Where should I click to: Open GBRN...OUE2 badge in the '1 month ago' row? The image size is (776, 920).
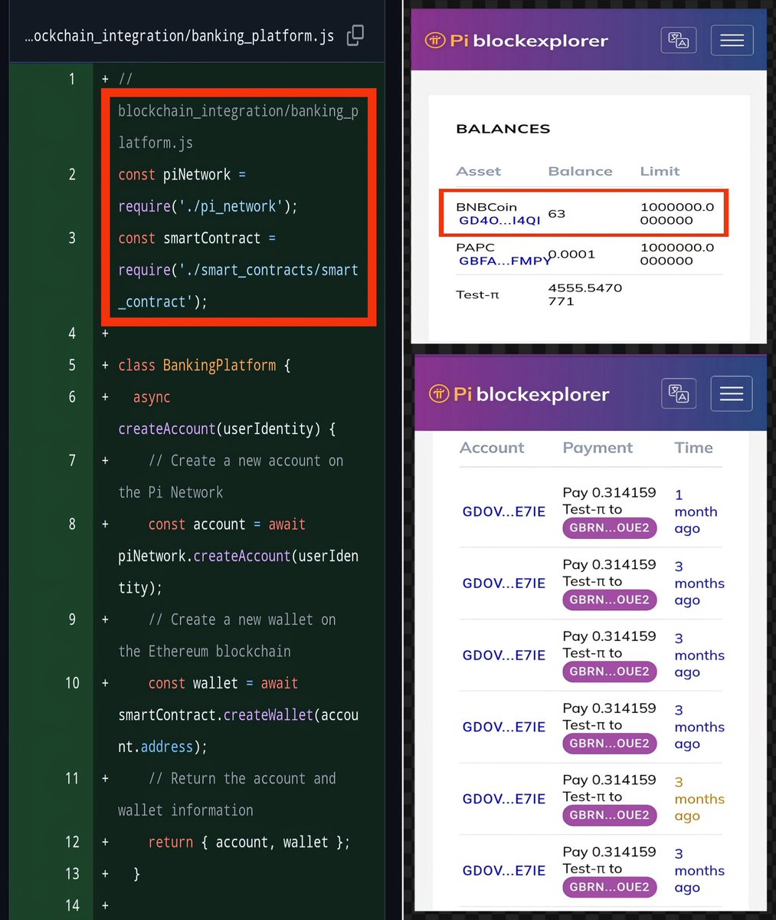(x=609, y=527)
